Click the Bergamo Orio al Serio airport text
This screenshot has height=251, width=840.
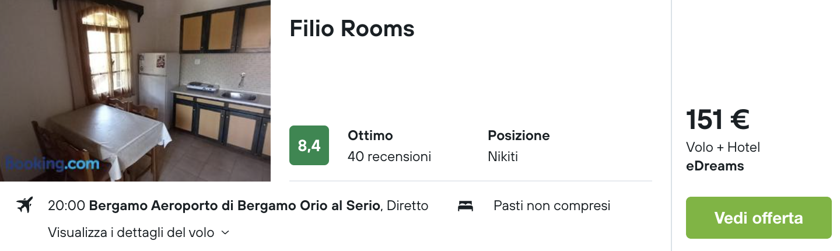(x=235, y=205)
